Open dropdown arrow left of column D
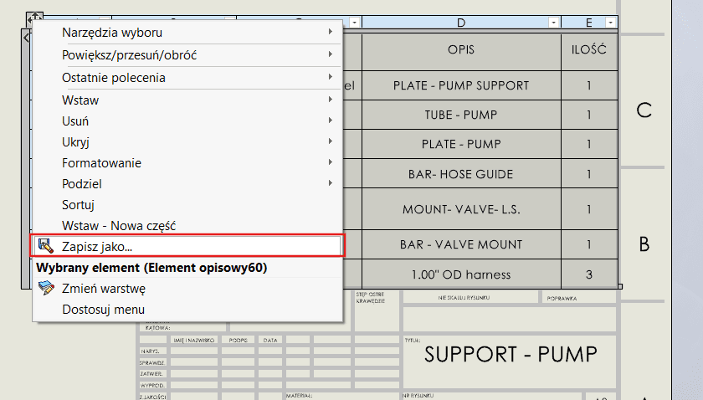Image resolution: width=703 pixels, height=400 pixels. tap(355, 23)
